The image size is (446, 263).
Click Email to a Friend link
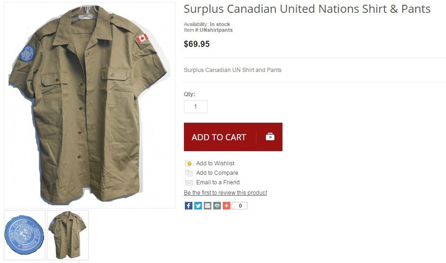pyautogui.click(x=218, y=182)
